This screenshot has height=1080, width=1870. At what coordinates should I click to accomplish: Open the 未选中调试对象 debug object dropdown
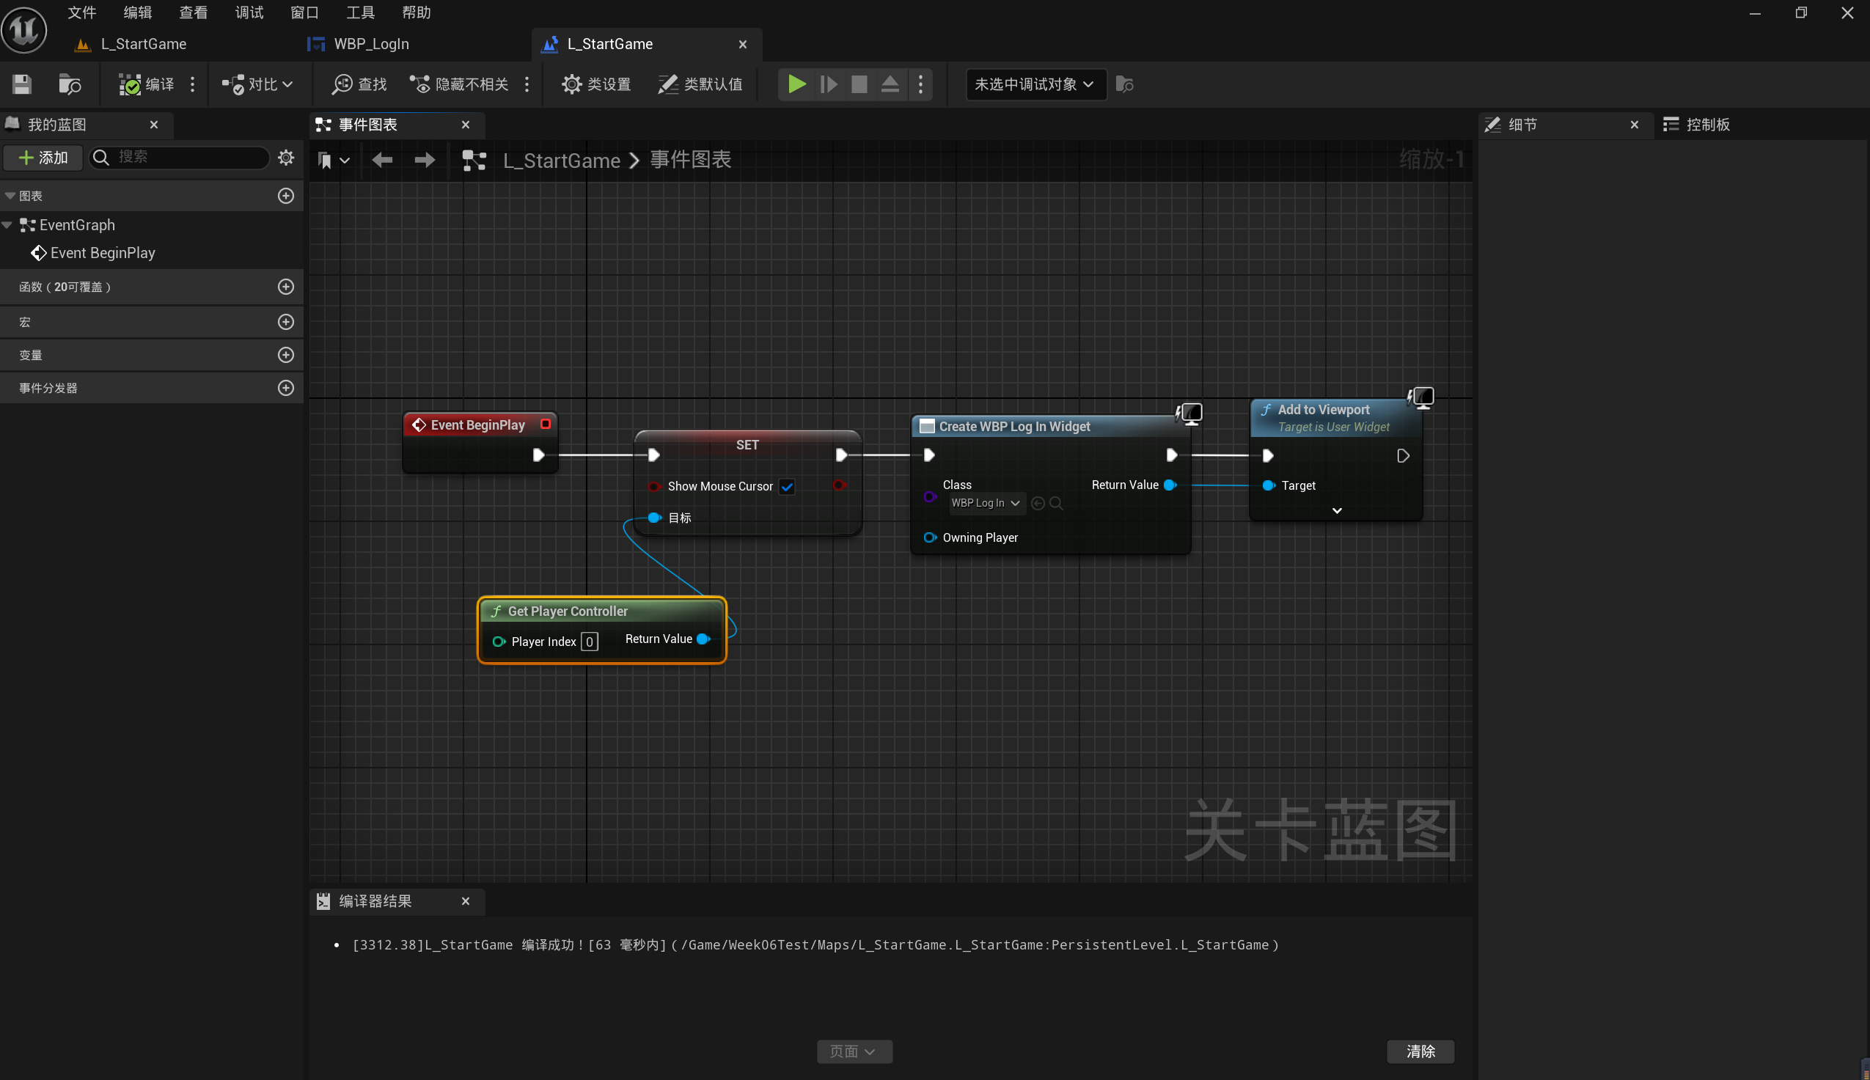1033,84
